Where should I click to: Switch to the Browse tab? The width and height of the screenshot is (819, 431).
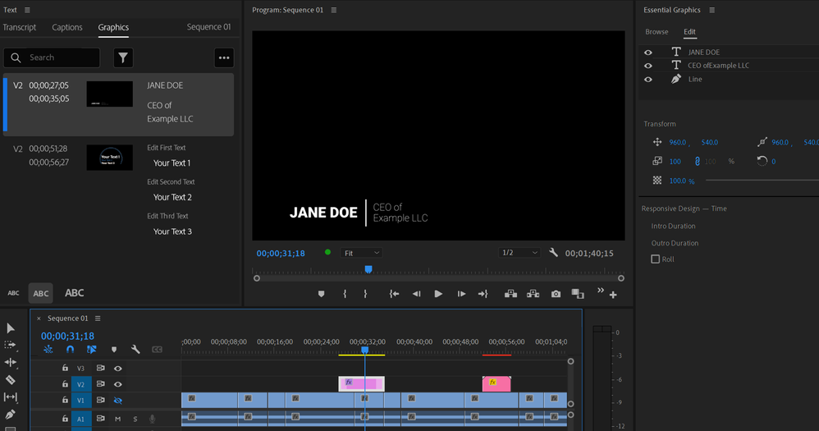point(657,32)
